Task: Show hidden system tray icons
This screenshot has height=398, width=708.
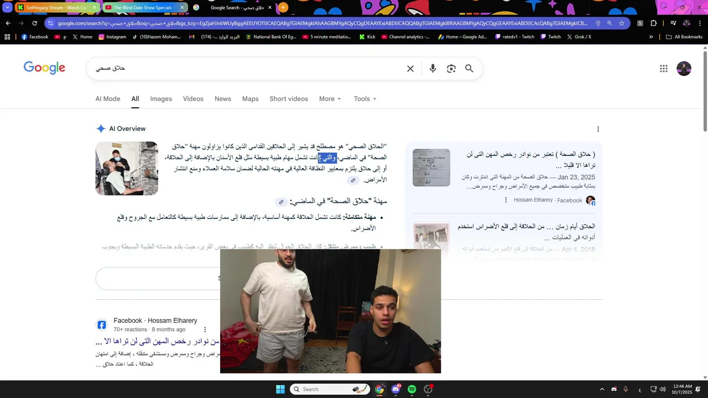Action: (602, 389)
